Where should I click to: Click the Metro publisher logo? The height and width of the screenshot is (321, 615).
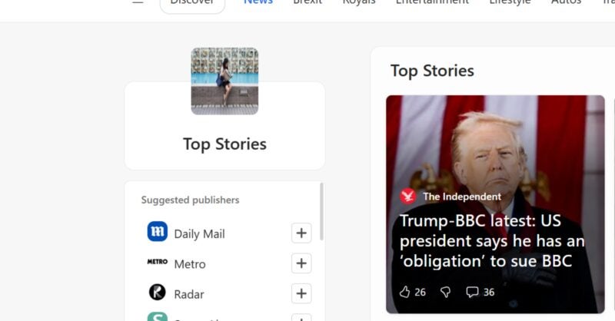point(157,262)
